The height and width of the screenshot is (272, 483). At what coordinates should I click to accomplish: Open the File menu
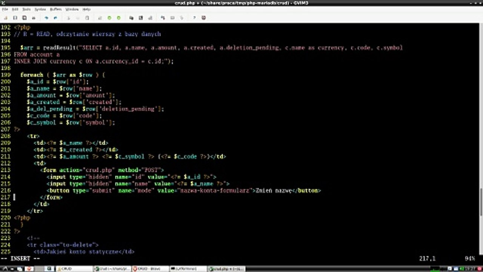(x=5, y=9)
